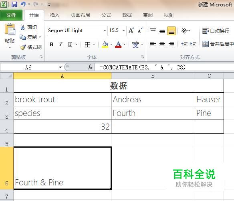This screenshot has height=201, width=234.
Task: Switch to the 开始 tab
Action: coord(34,15)
